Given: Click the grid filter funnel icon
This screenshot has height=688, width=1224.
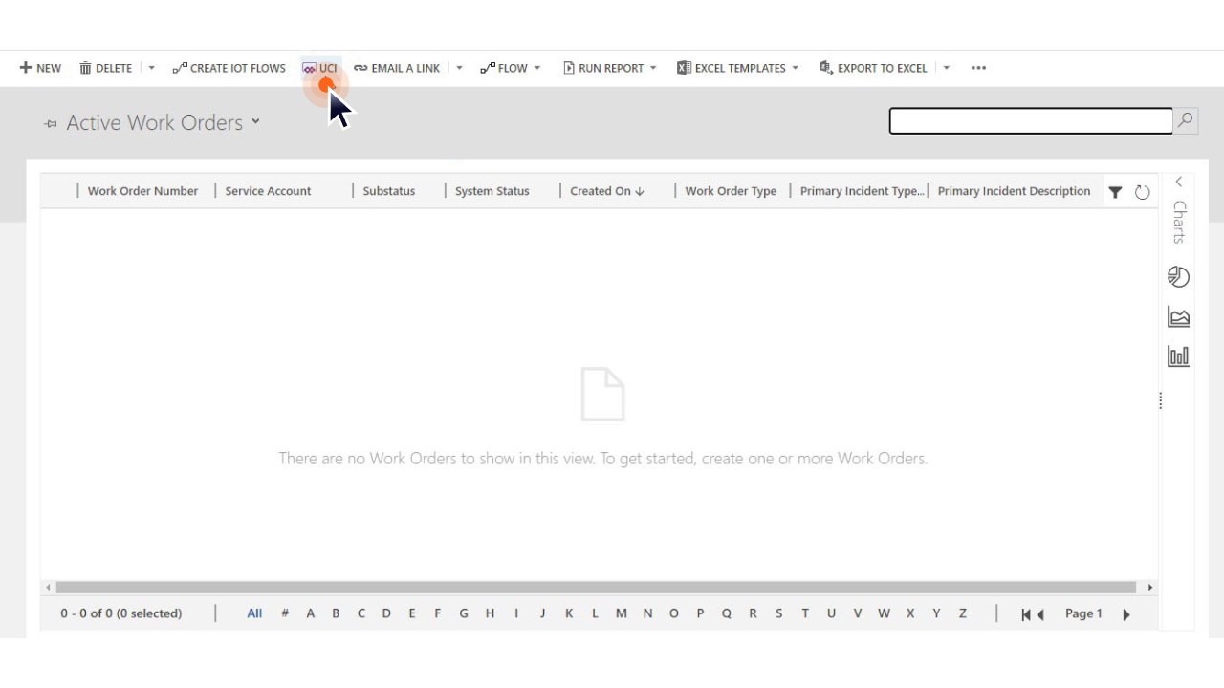Looking at the screenshot, I should point(1115,192).
